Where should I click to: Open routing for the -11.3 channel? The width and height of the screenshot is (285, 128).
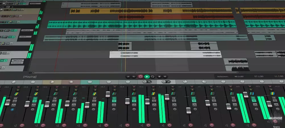154,94
